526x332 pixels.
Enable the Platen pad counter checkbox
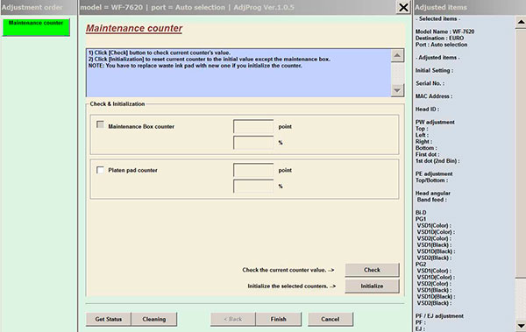coord(100,170)
